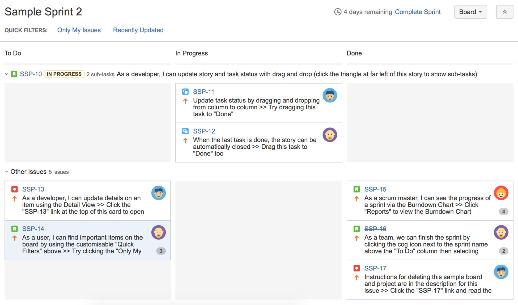
Task: Open the SSP-12 issue link
Action: click(204, 131)
